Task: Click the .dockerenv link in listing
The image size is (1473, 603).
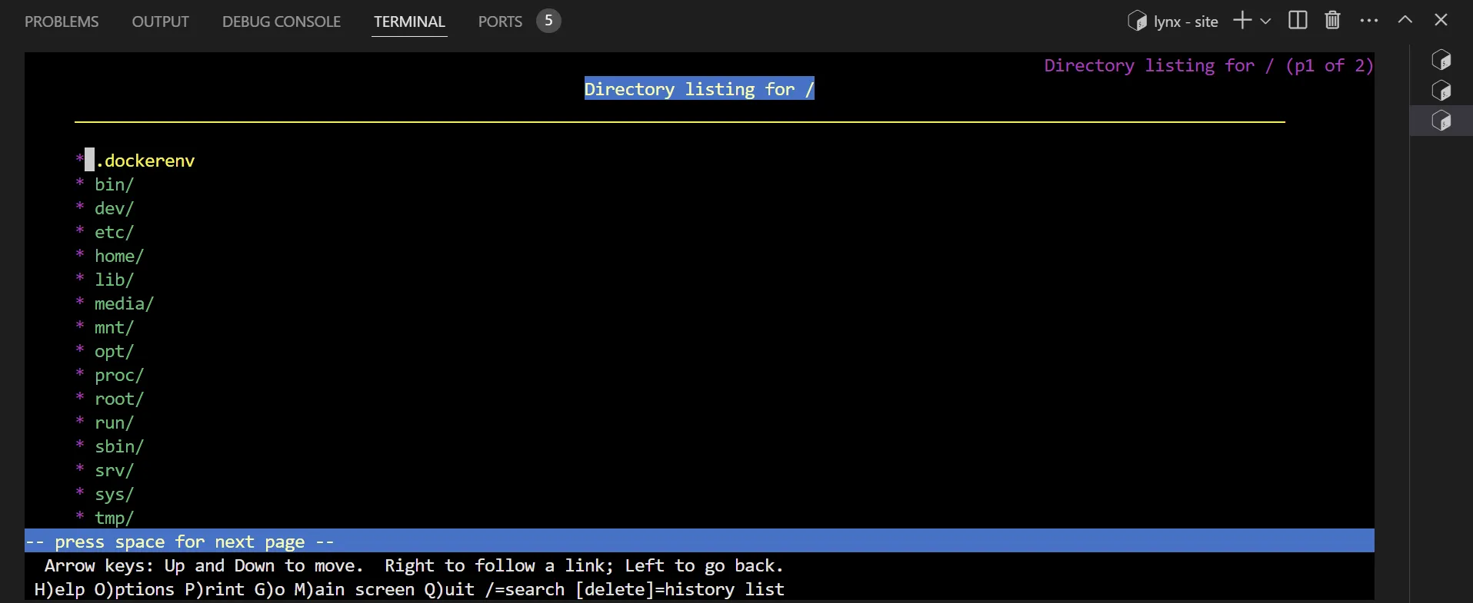Action: [145, 161]
